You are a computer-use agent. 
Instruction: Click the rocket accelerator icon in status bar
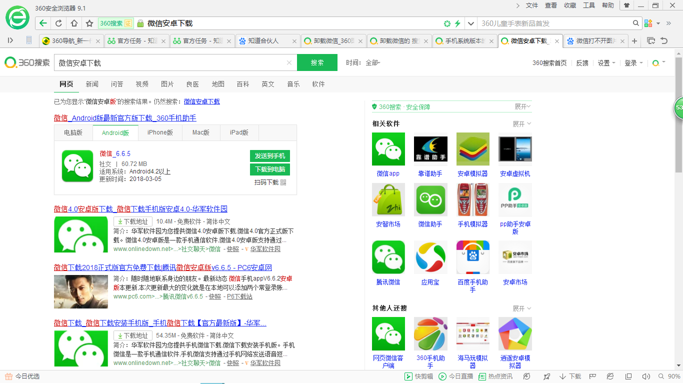(547, 376)
